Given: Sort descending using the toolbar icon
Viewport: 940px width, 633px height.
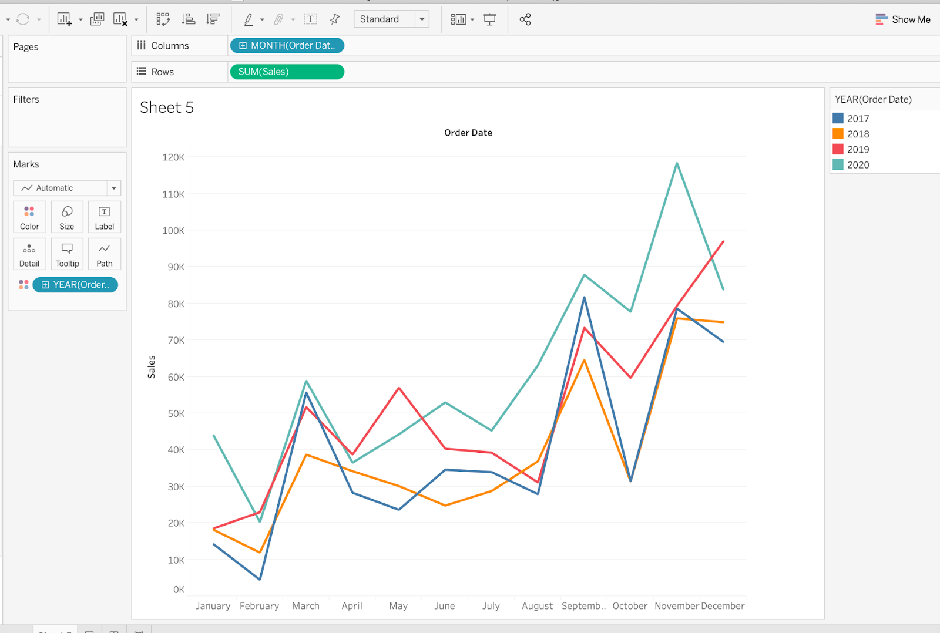Looking at the screenshot, I should pyautogui.click(x=213, y=19).
